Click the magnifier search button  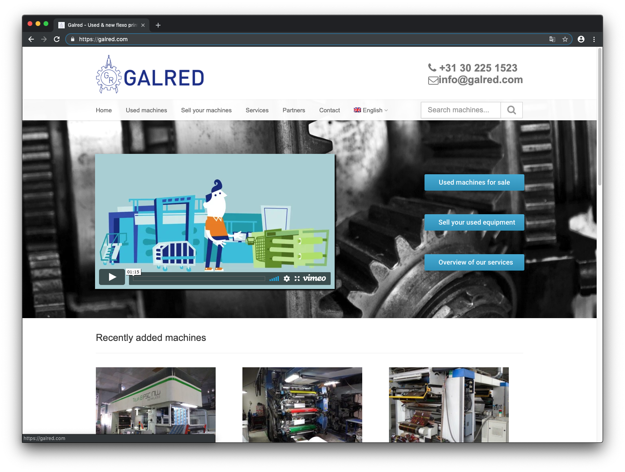[511, 110]
